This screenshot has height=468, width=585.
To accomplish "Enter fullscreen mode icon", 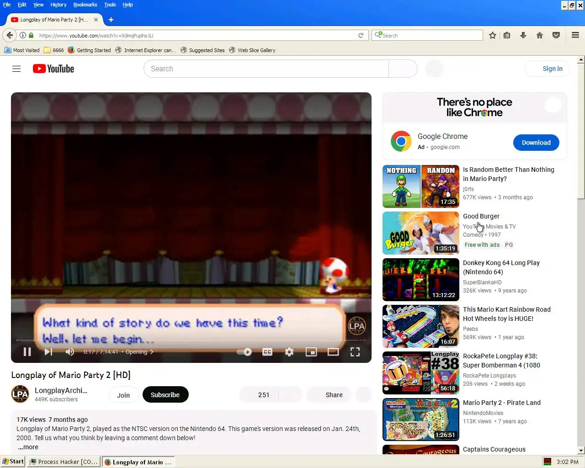I will click(x=355, y=351).
